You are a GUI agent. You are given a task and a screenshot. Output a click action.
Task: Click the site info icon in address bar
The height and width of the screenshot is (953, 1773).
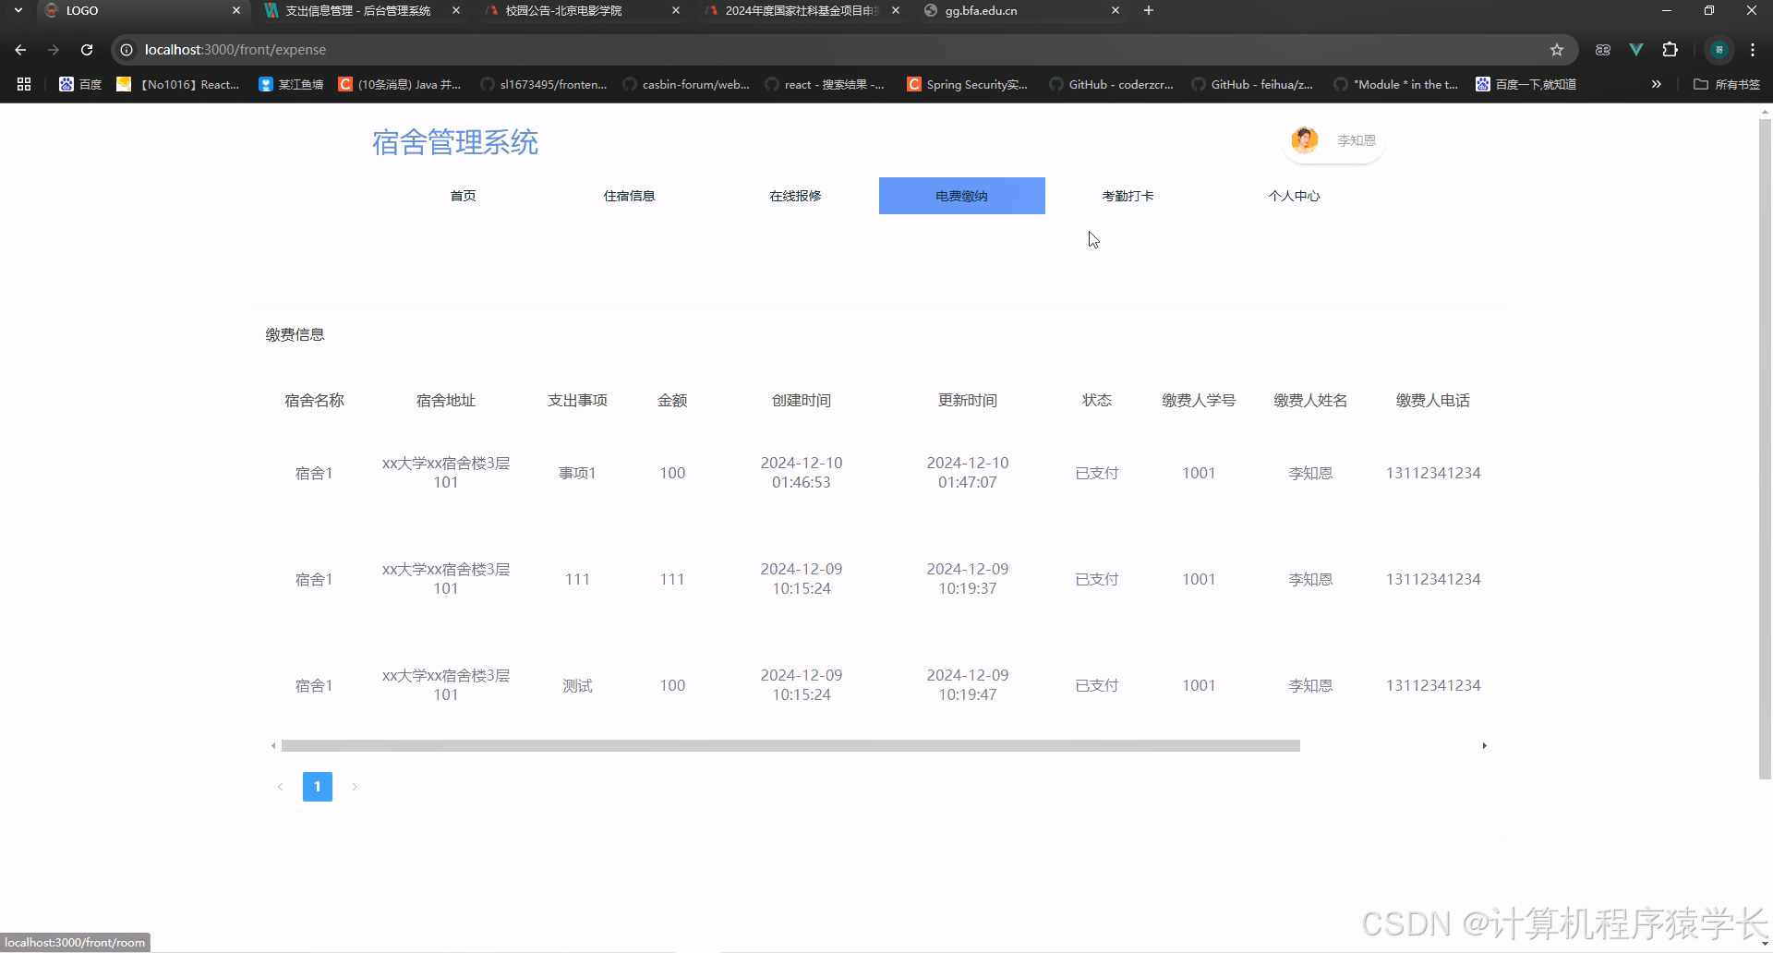coord(126,49)
